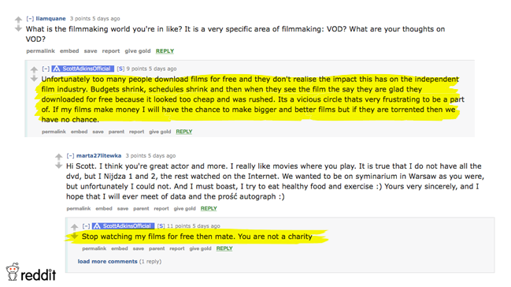Open llamquane's user profile
The width and height of the screenshot is (511, 287).
(x=50, y=19)
